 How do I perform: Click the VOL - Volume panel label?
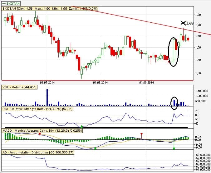coord(19,88)
